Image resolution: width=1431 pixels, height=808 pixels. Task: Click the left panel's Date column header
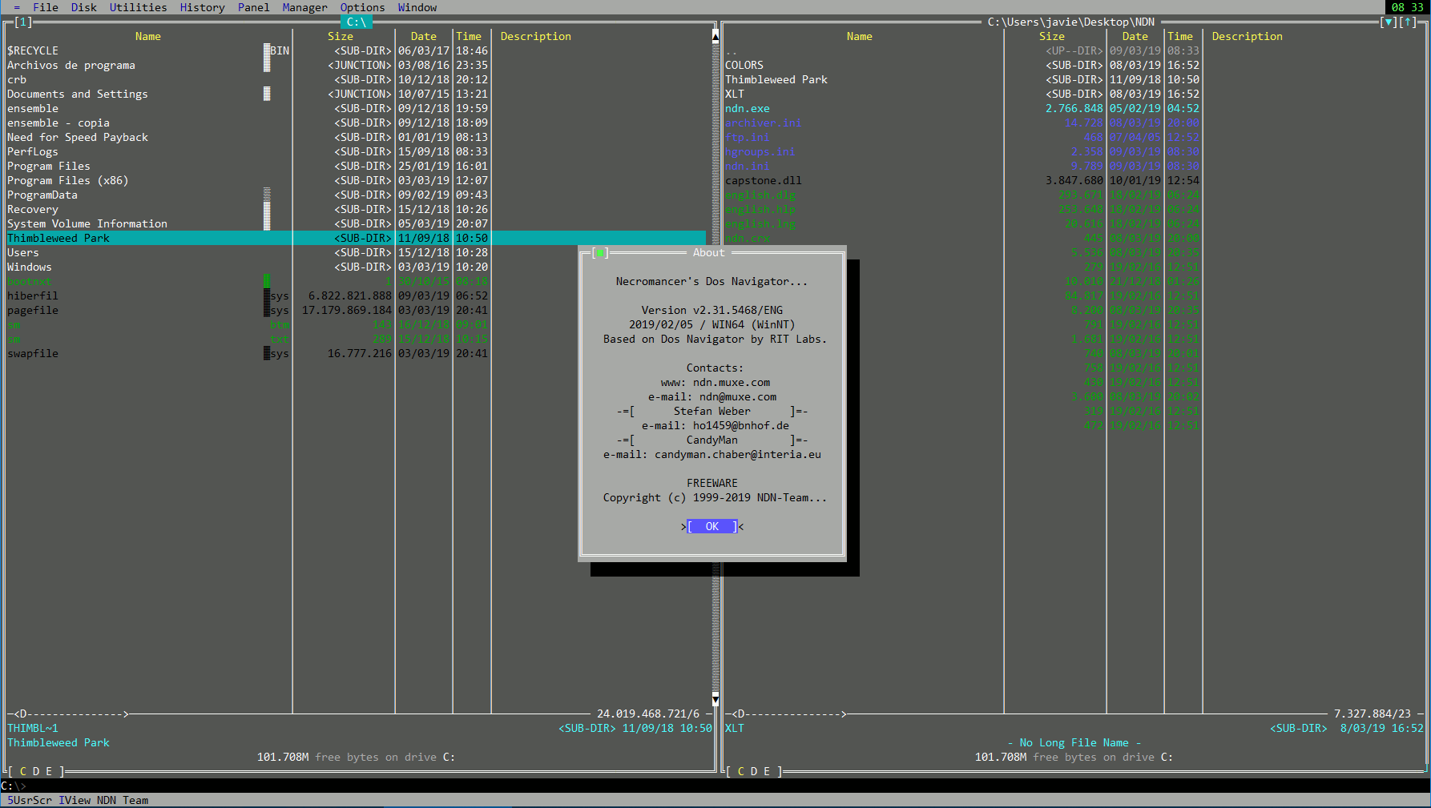[424, 36]
